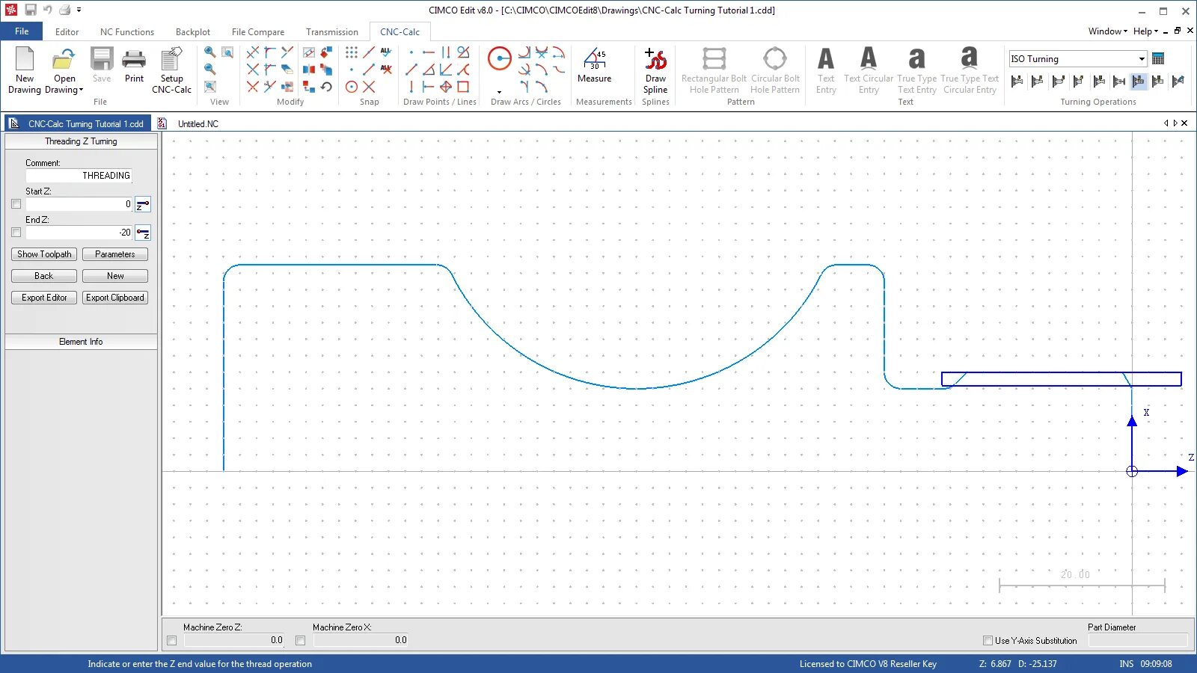
Task: Select the large Circle center radius tool
Action: click(x=499, y=58)
